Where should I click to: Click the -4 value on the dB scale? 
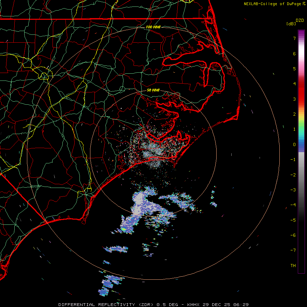[x=293, y=205]
